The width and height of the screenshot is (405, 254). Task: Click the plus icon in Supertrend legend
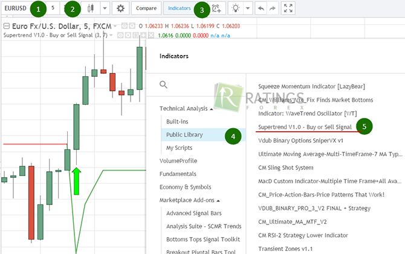point(143,35)
